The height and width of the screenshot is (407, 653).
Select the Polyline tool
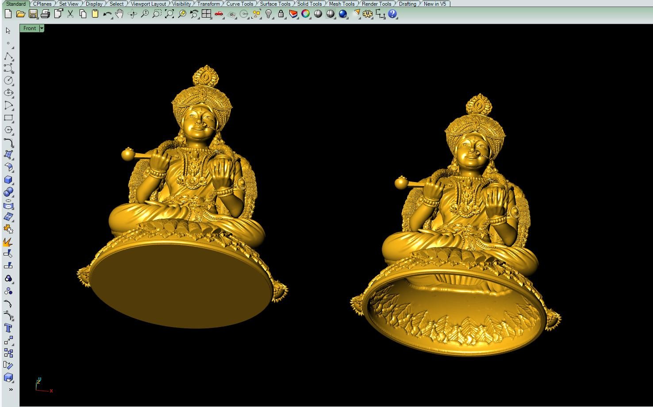click(x=8, y=57)
